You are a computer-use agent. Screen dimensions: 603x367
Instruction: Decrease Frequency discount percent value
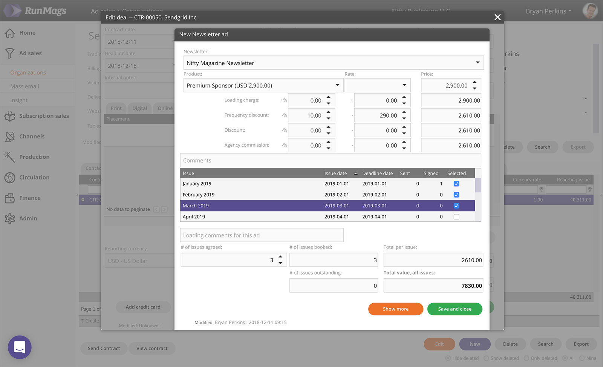click(x=329, y=118)
